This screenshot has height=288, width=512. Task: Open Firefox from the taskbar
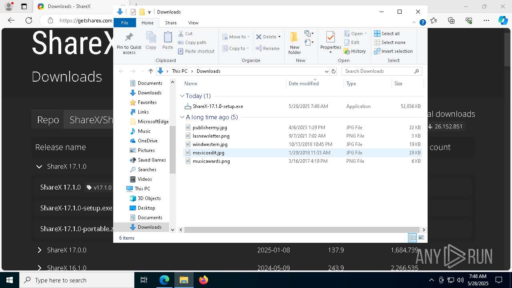203,280
